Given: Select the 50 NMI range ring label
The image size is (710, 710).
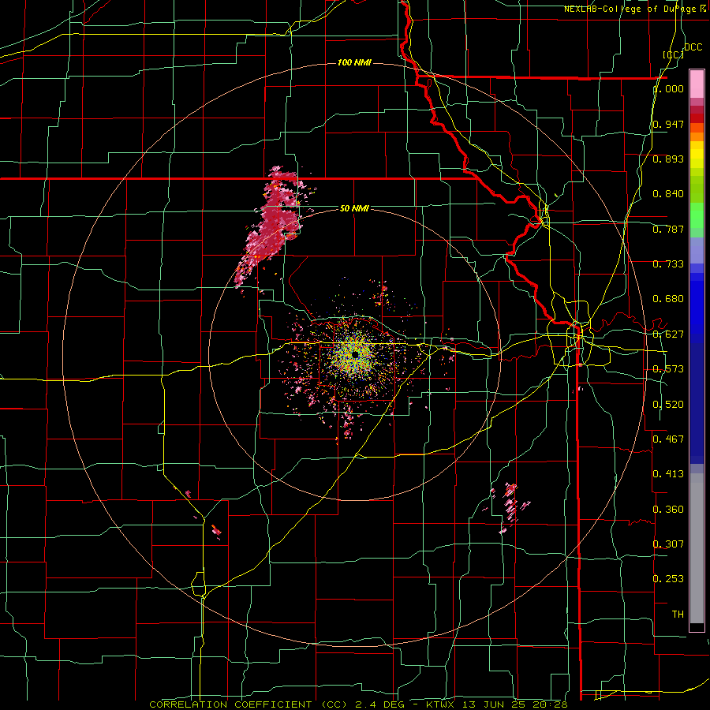Looking at the screenshot, I should 354,208.
